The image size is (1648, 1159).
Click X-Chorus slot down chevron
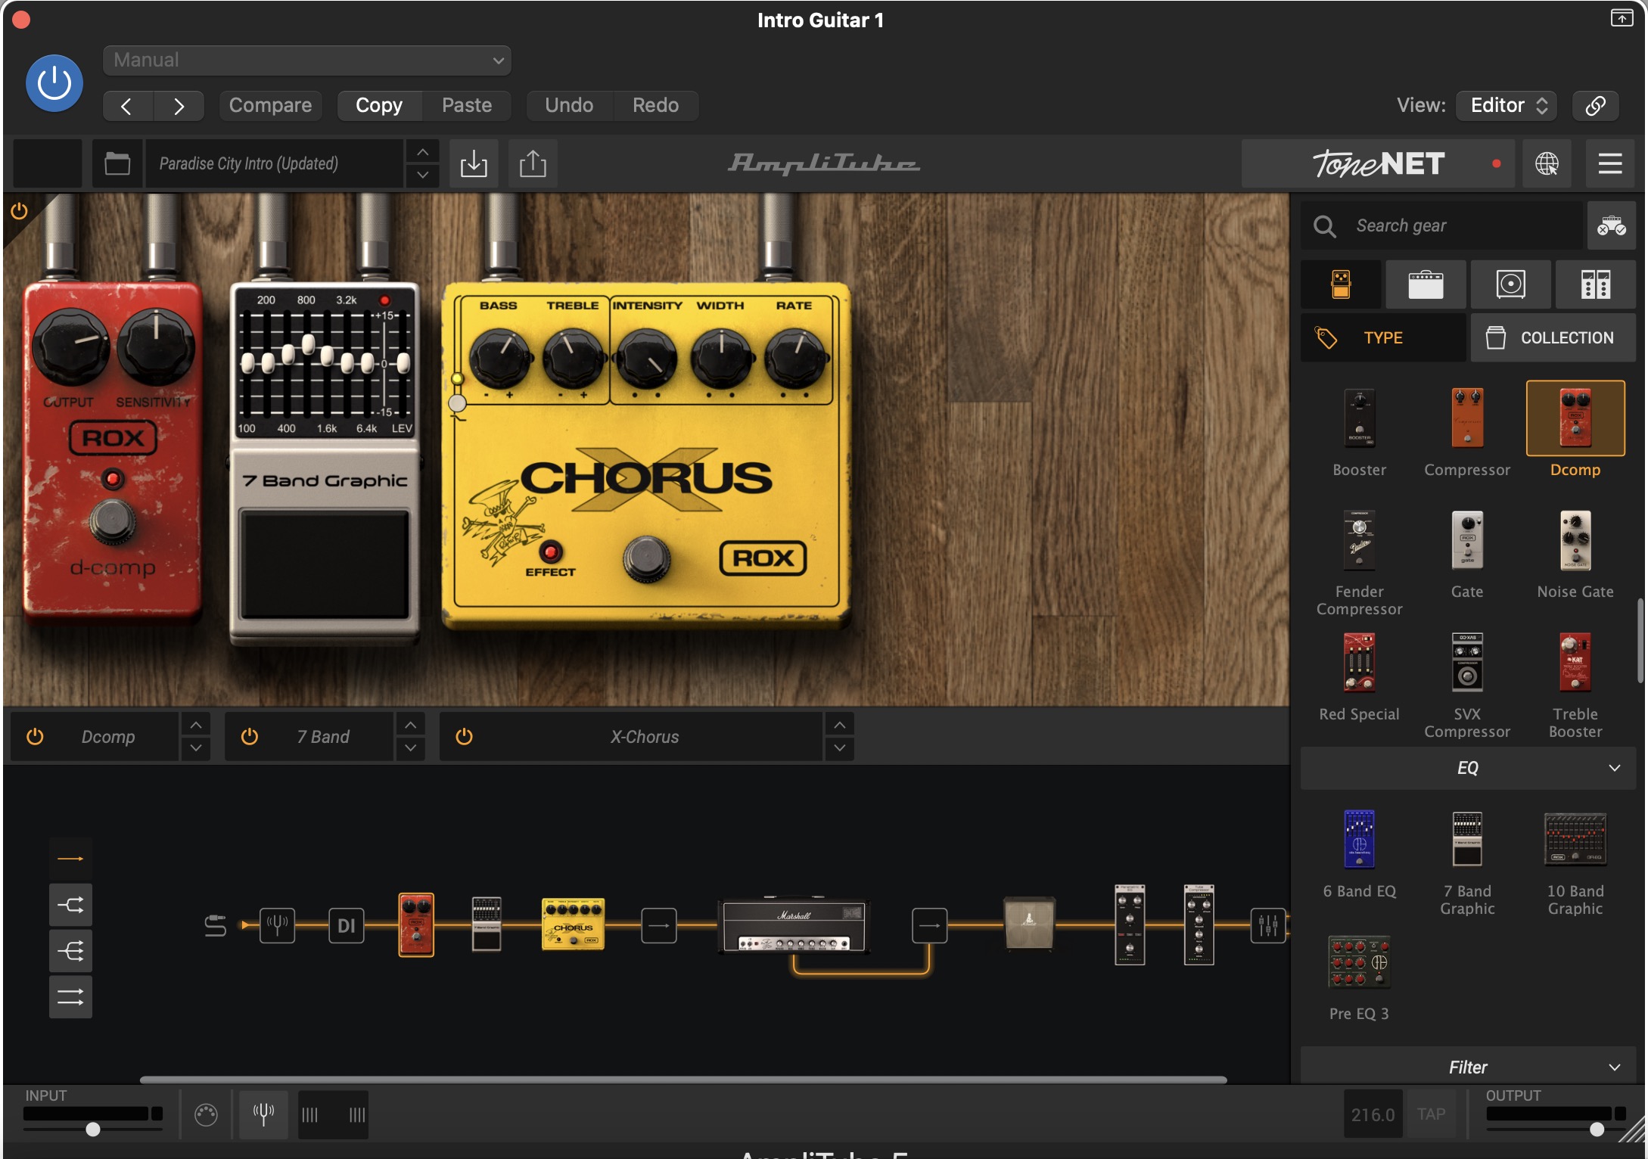point(839,747)
